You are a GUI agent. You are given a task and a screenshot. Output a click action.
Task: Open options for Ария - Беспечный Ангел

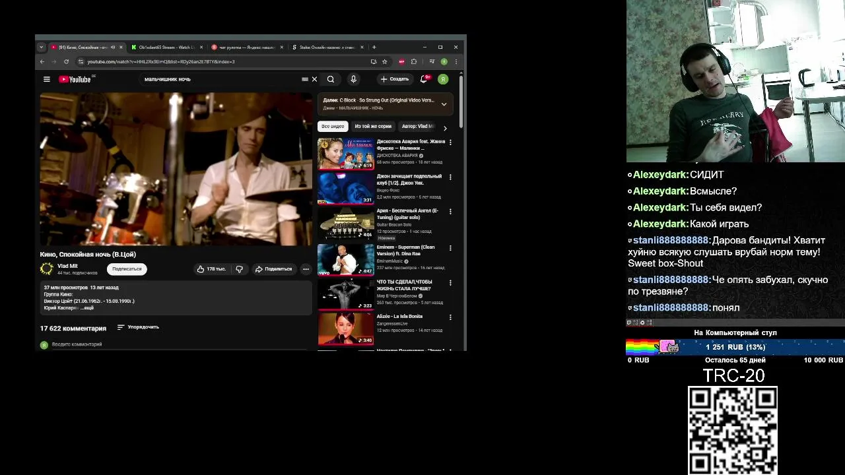coord(450,211)
